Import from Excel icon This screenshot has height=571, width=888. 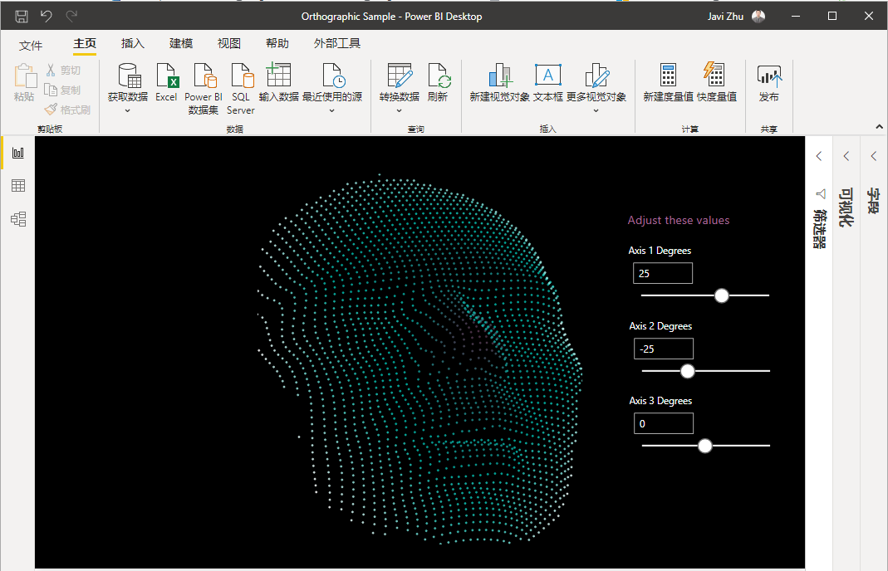click(166, 76)
